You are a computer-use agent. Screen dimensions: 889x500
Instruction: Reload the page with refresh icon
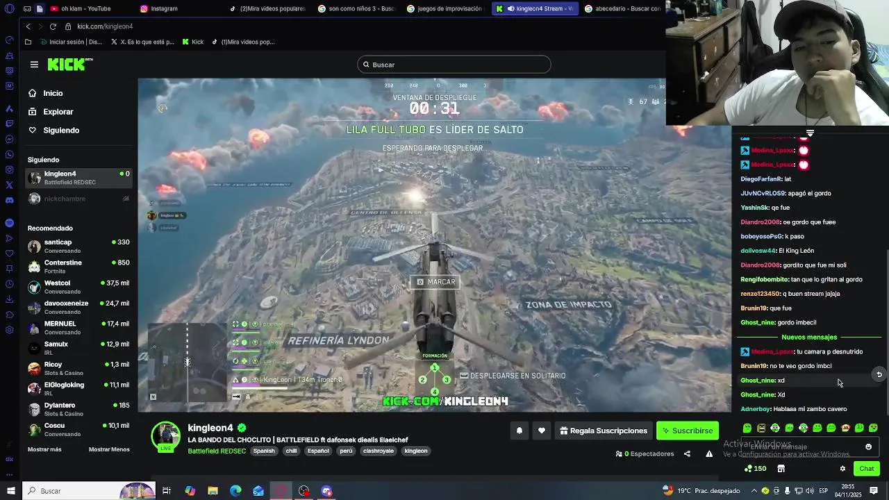point(53,26)
